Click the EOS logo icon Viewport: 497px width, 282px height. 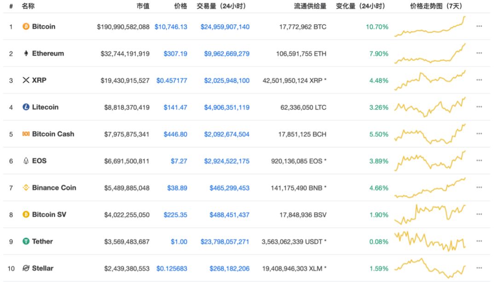pos(26,161)
